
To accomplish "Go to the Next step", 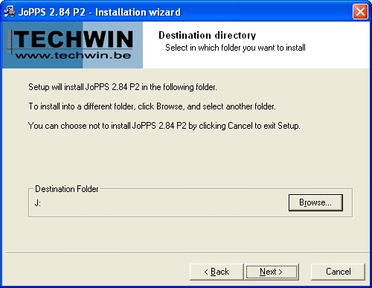I will pyautogui.click(x=272, y=272).
